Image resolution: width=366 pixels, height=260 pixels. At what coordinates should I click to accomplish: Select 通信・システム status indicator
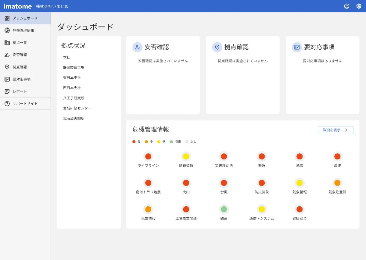point(262,209)
